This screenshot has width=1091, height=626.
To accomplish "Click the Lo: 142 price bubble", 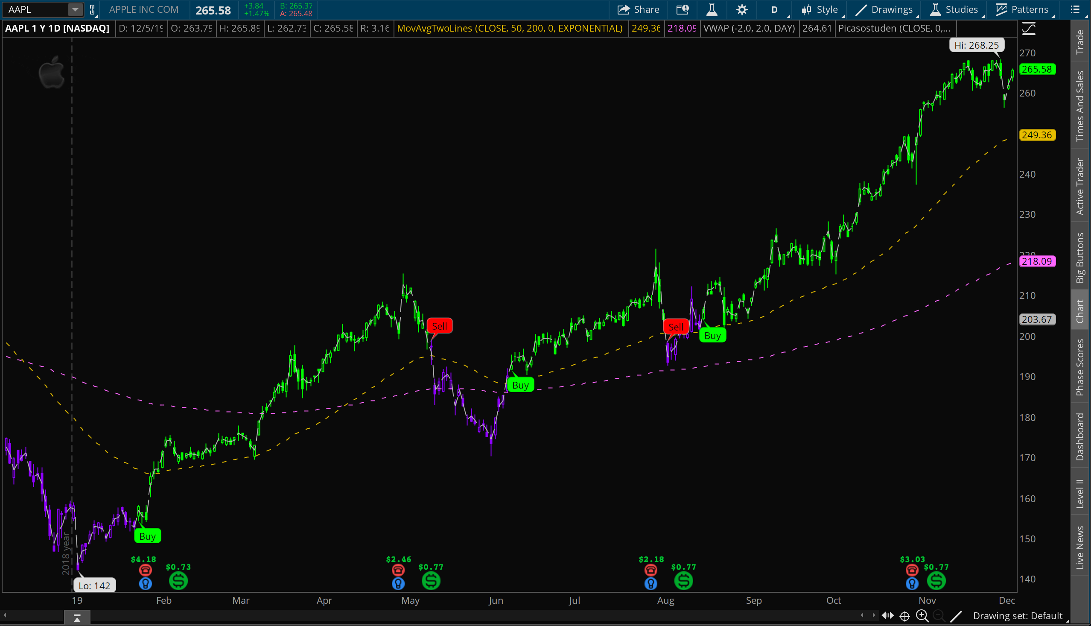I will coord(94,585).
